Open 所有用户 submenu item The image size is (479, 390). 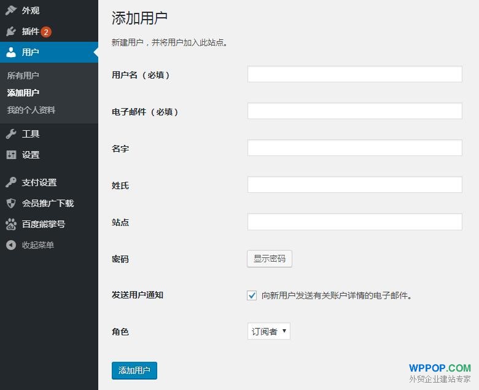click(x=23, y=76)
